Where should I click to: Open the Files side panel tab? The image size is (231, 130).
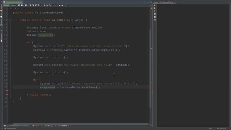[x=1, y=15]
